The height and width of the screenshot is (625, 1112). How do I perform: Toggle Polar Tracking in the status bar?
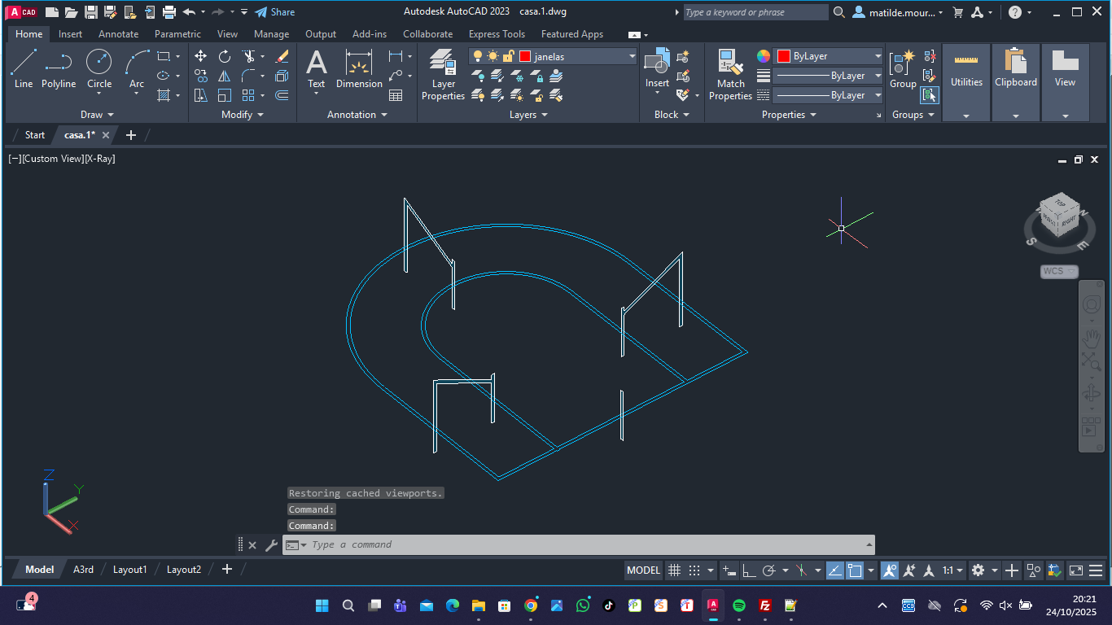click(x=768, y=570)
